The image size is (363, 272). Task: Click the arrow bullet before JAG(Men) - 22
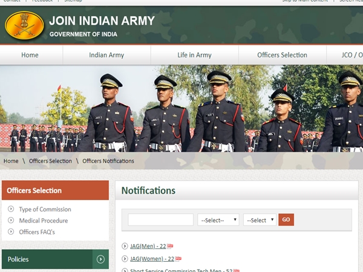[125, 246]
